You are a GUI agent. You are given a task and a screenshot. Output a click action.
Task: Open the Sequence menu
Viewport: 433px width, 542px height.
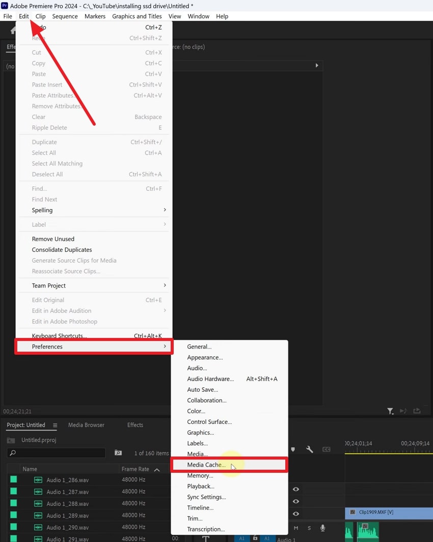(65, 16)
